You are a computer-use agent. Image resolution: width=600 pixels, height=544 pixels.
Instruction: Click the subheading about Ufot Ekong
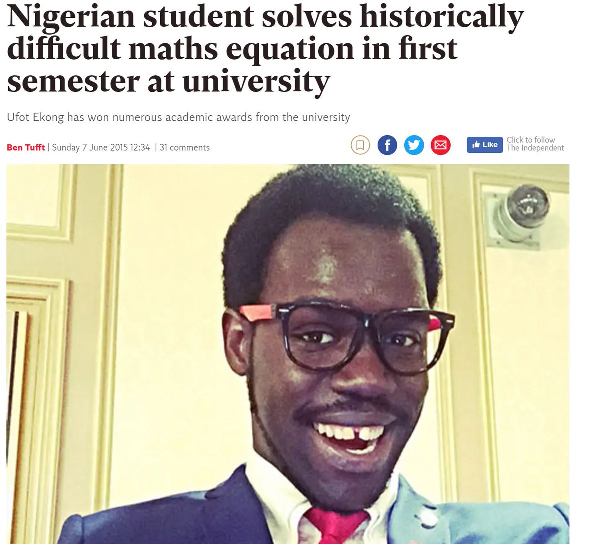click(178, 117)
